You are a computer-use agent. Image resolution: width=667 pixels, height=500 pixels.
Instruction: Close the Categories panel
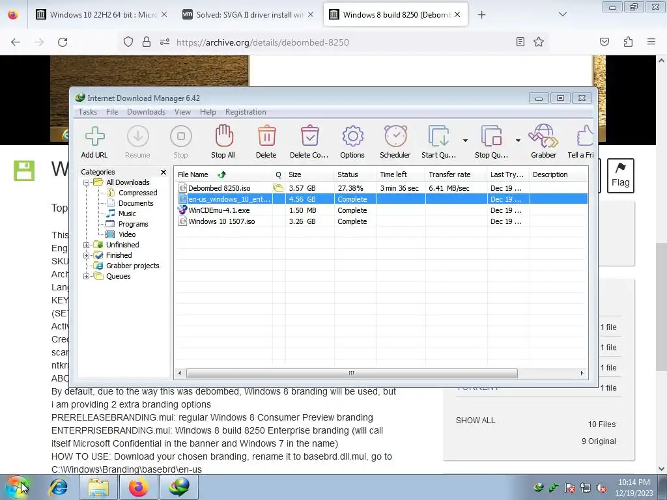(x=163, y=172)
